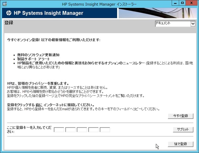The image size is (199, 153).
Task: Open the ドキュメント dropdown list
Action: [175, 24]
